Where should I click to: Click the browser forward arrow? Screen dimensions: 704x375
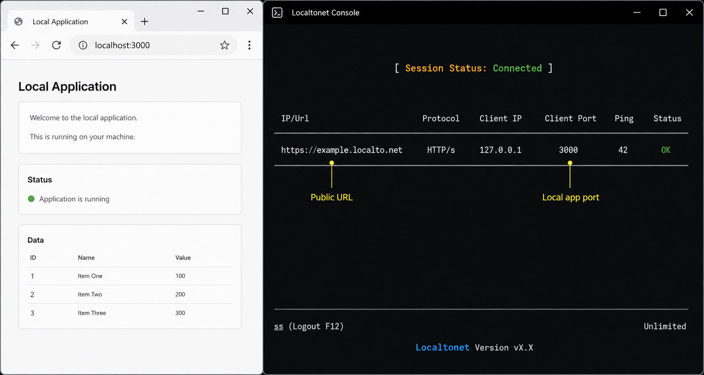click(36, 45)
